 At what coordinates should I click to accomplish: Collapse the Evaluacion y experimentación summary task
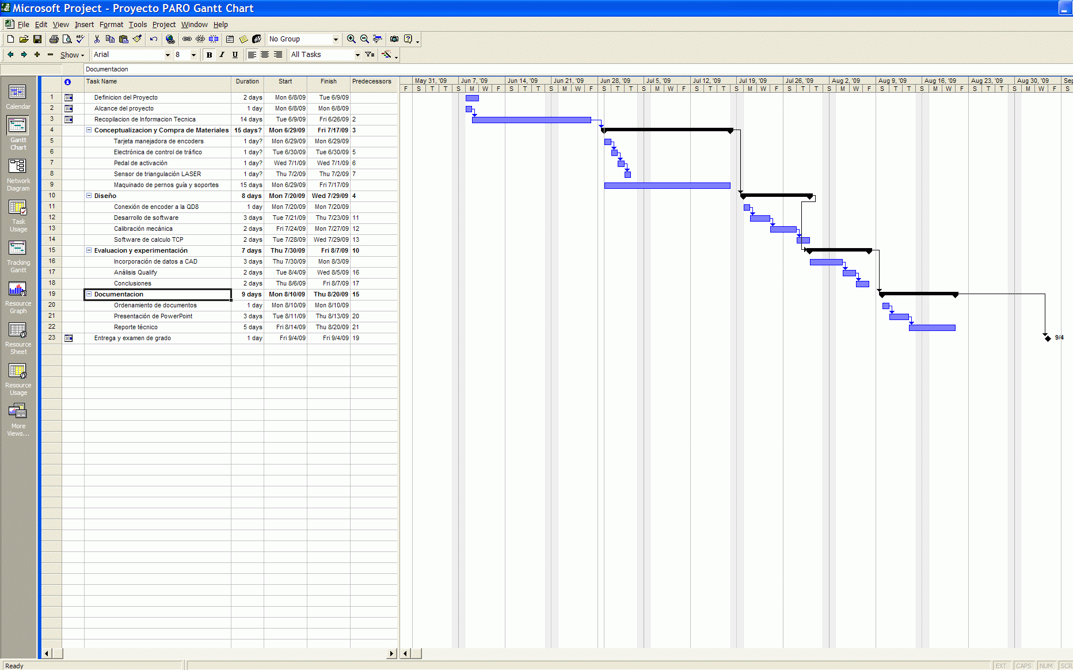89,250
